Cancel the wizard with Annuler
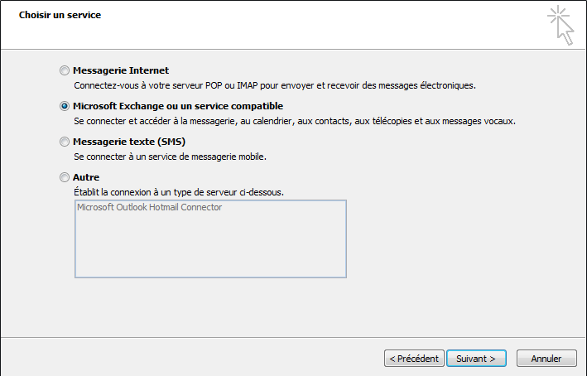587x376 pixels. pyautogui.click(x=546, y=359)
